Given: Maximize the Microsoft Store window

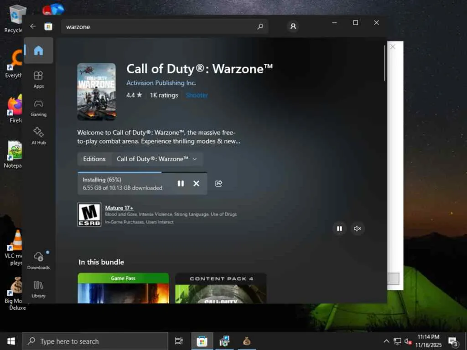Looking at the screenshot, I should point(355,23).
